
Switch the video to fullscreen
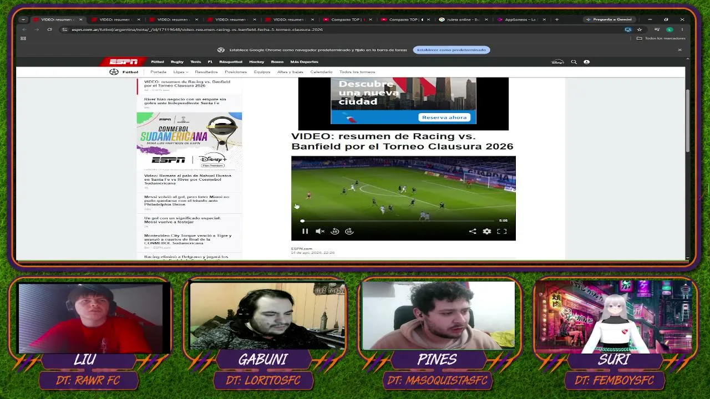click(501, 231)
